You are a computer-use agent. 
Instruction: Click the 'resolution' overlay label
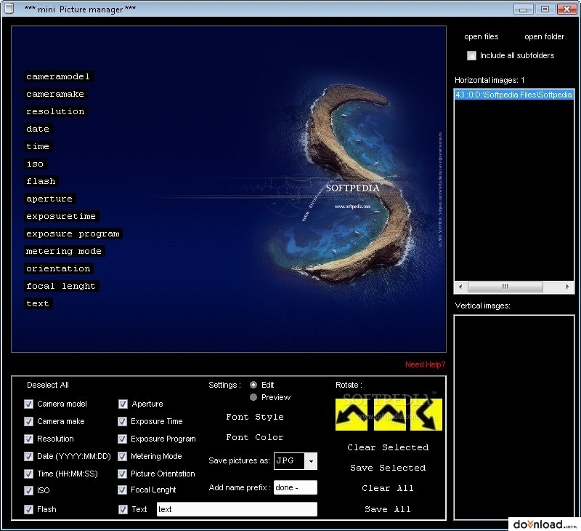[x=56, y=112]
